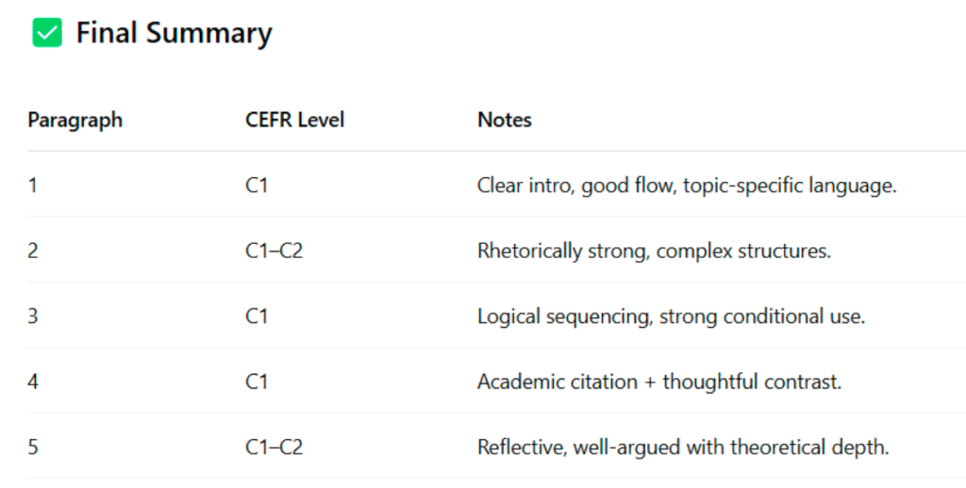Click the C1 level in row 1
This screenshot has height=488, width=966.
(257, 186)
